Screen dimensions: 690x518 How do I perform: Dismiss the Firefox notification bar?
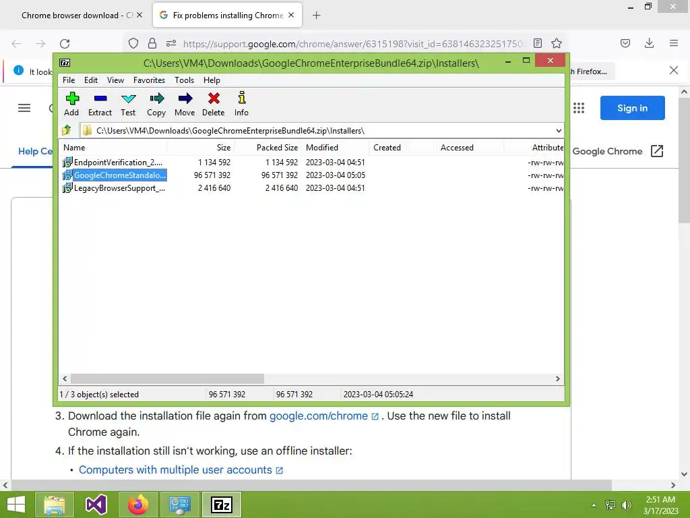[x=674, y=70]
